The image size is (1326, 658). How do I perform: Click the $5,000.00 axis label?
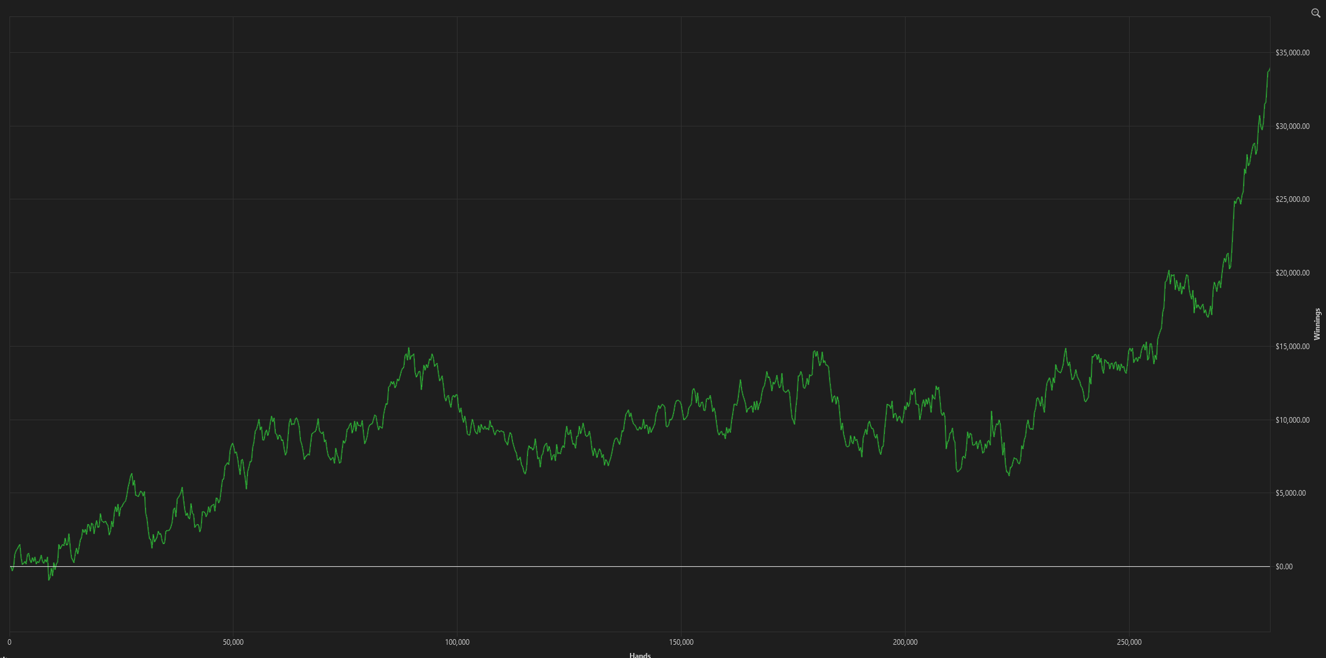click(1291, 493)
